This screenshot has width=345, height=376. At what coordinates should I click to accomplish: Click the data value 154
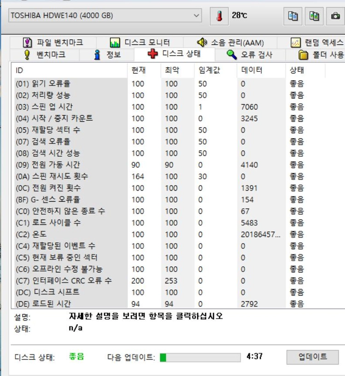(247, 200)
